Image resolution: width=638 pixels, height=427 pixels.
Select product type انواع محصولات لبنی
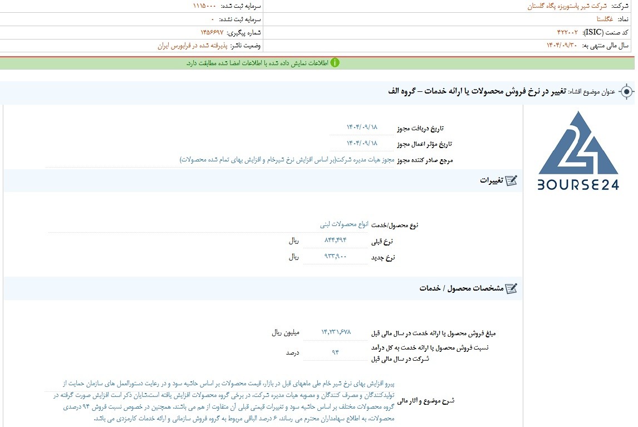coord(344,224)
